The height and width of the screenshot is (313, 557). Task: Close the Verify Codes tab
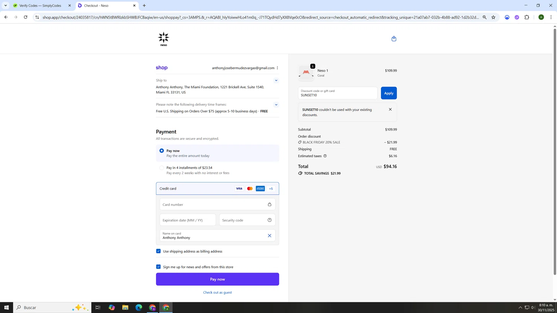coord(69,6)
